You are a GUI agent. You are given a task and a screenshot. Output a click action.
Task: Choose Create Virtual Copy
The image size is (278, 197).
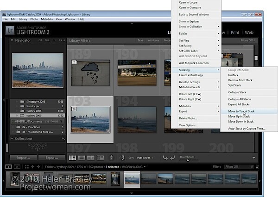[x=196, y=75]
